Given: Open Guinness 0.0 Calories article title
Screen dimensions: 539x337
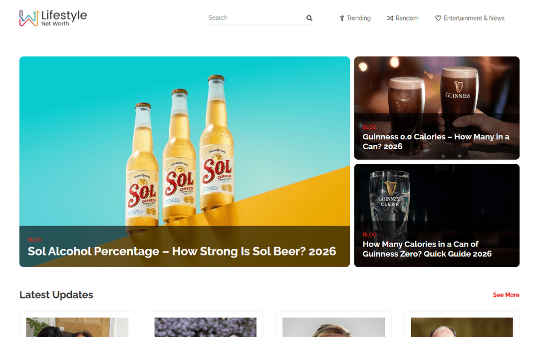Looking at the screenshot, I should point(436,142).
